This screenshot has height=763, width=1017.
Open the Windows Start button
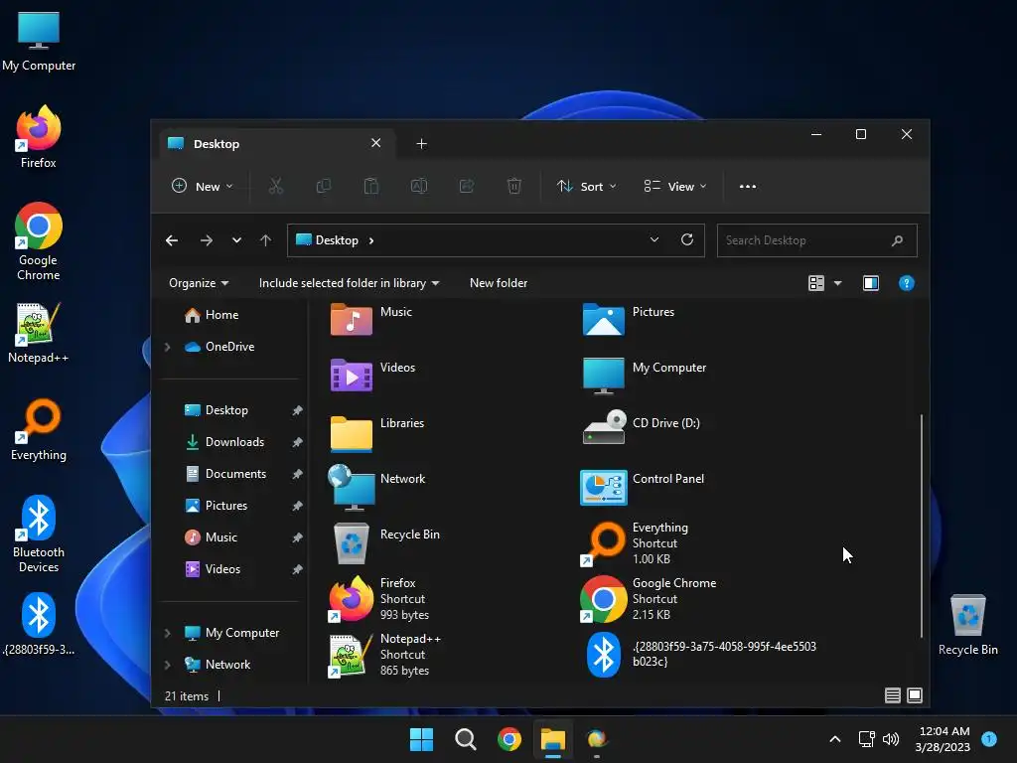421,739
